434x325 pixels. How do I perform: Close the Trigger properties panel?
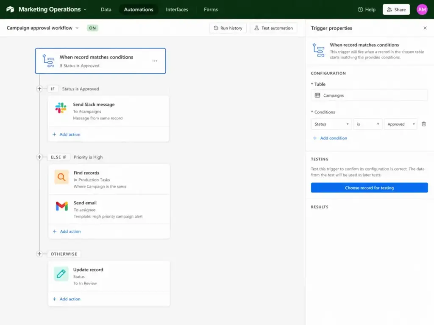pos(425,28)
